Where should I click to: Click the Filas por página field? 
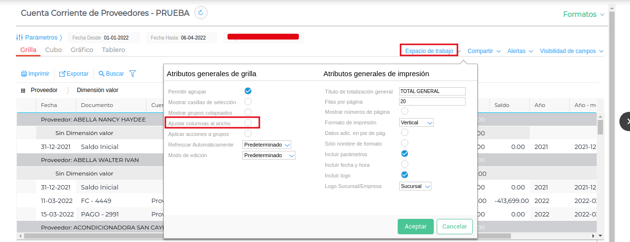[x=432, y=102]
